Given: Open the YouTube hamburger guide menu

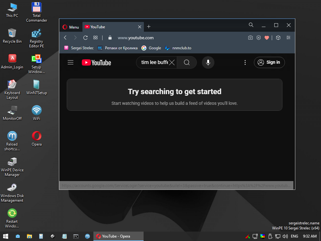Looking at the screenshot, I should click(x=71, y=62).
